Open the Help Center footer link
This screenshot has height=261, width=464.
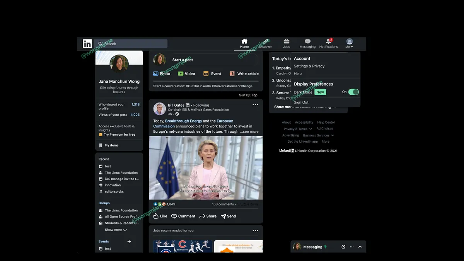pyautogui.click(x=326, y=123)
